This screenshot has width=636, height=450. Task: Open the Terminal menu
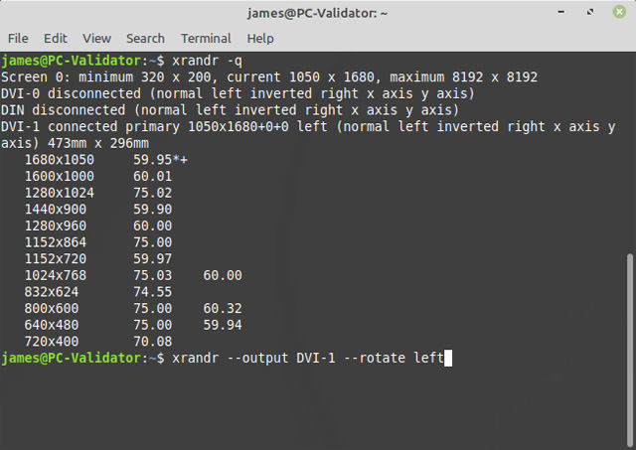[x=206, y=38]
